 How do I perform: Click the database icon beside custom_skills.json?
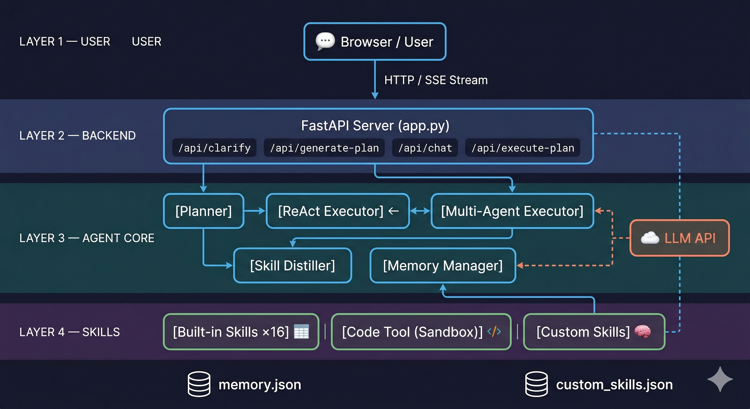click(x=536, y=384)
